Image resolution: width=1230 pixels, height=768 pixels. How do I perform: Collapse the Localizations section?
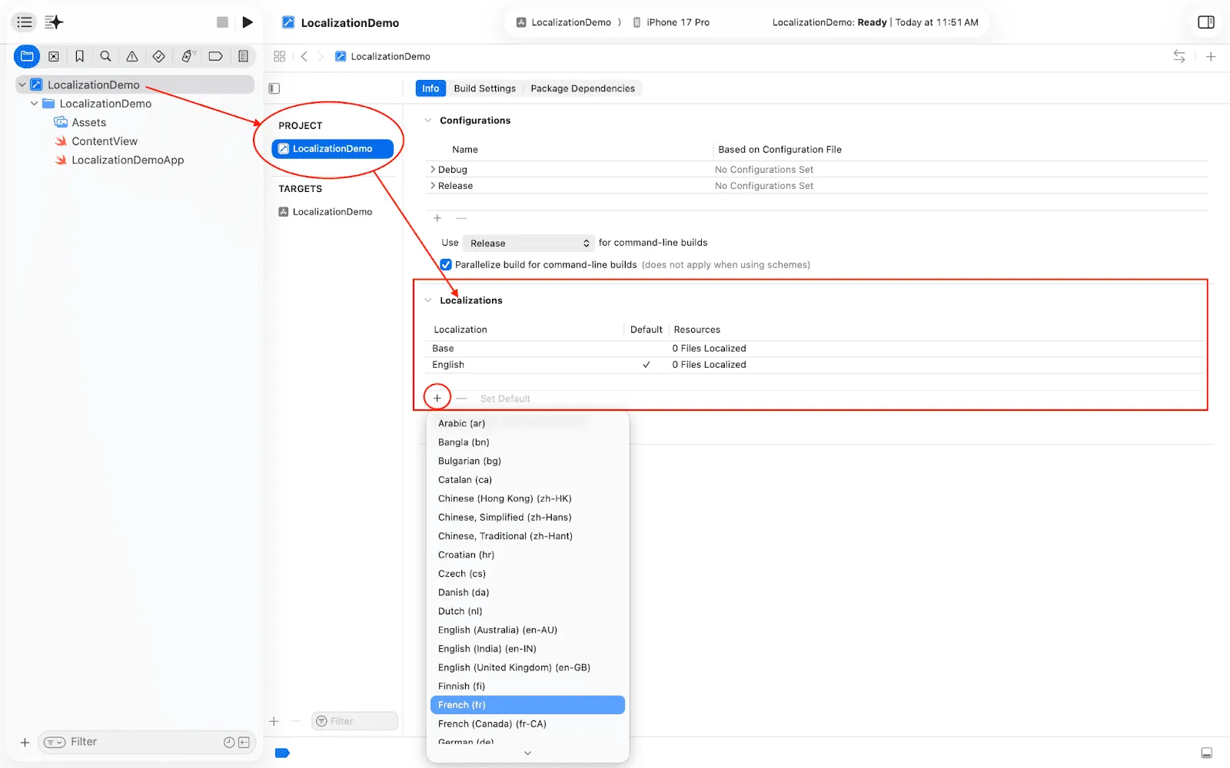(x=428, y=300)
